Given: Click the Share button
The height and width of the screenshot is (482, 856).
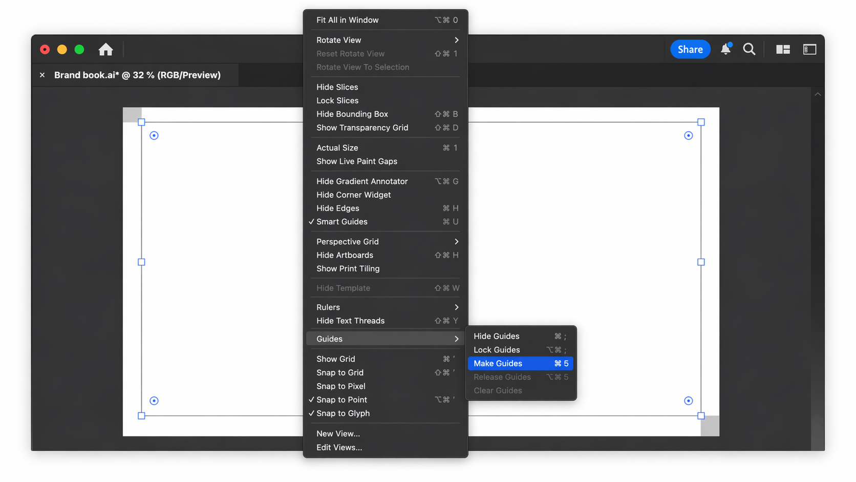Looking at the screenshot, I should 690,49.
